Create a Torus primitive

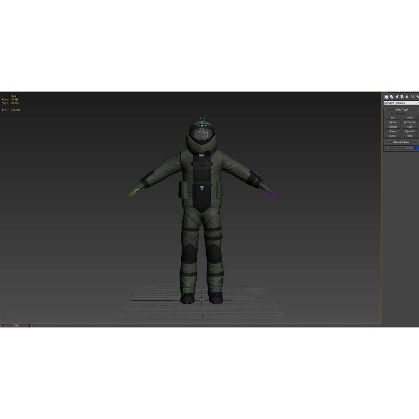(x=393, y=131)
